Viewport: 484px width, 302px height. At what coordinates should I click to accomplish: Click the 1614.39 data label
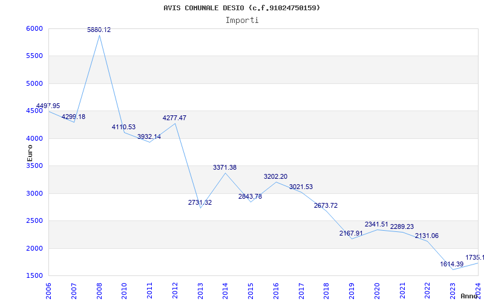point(452,264)
